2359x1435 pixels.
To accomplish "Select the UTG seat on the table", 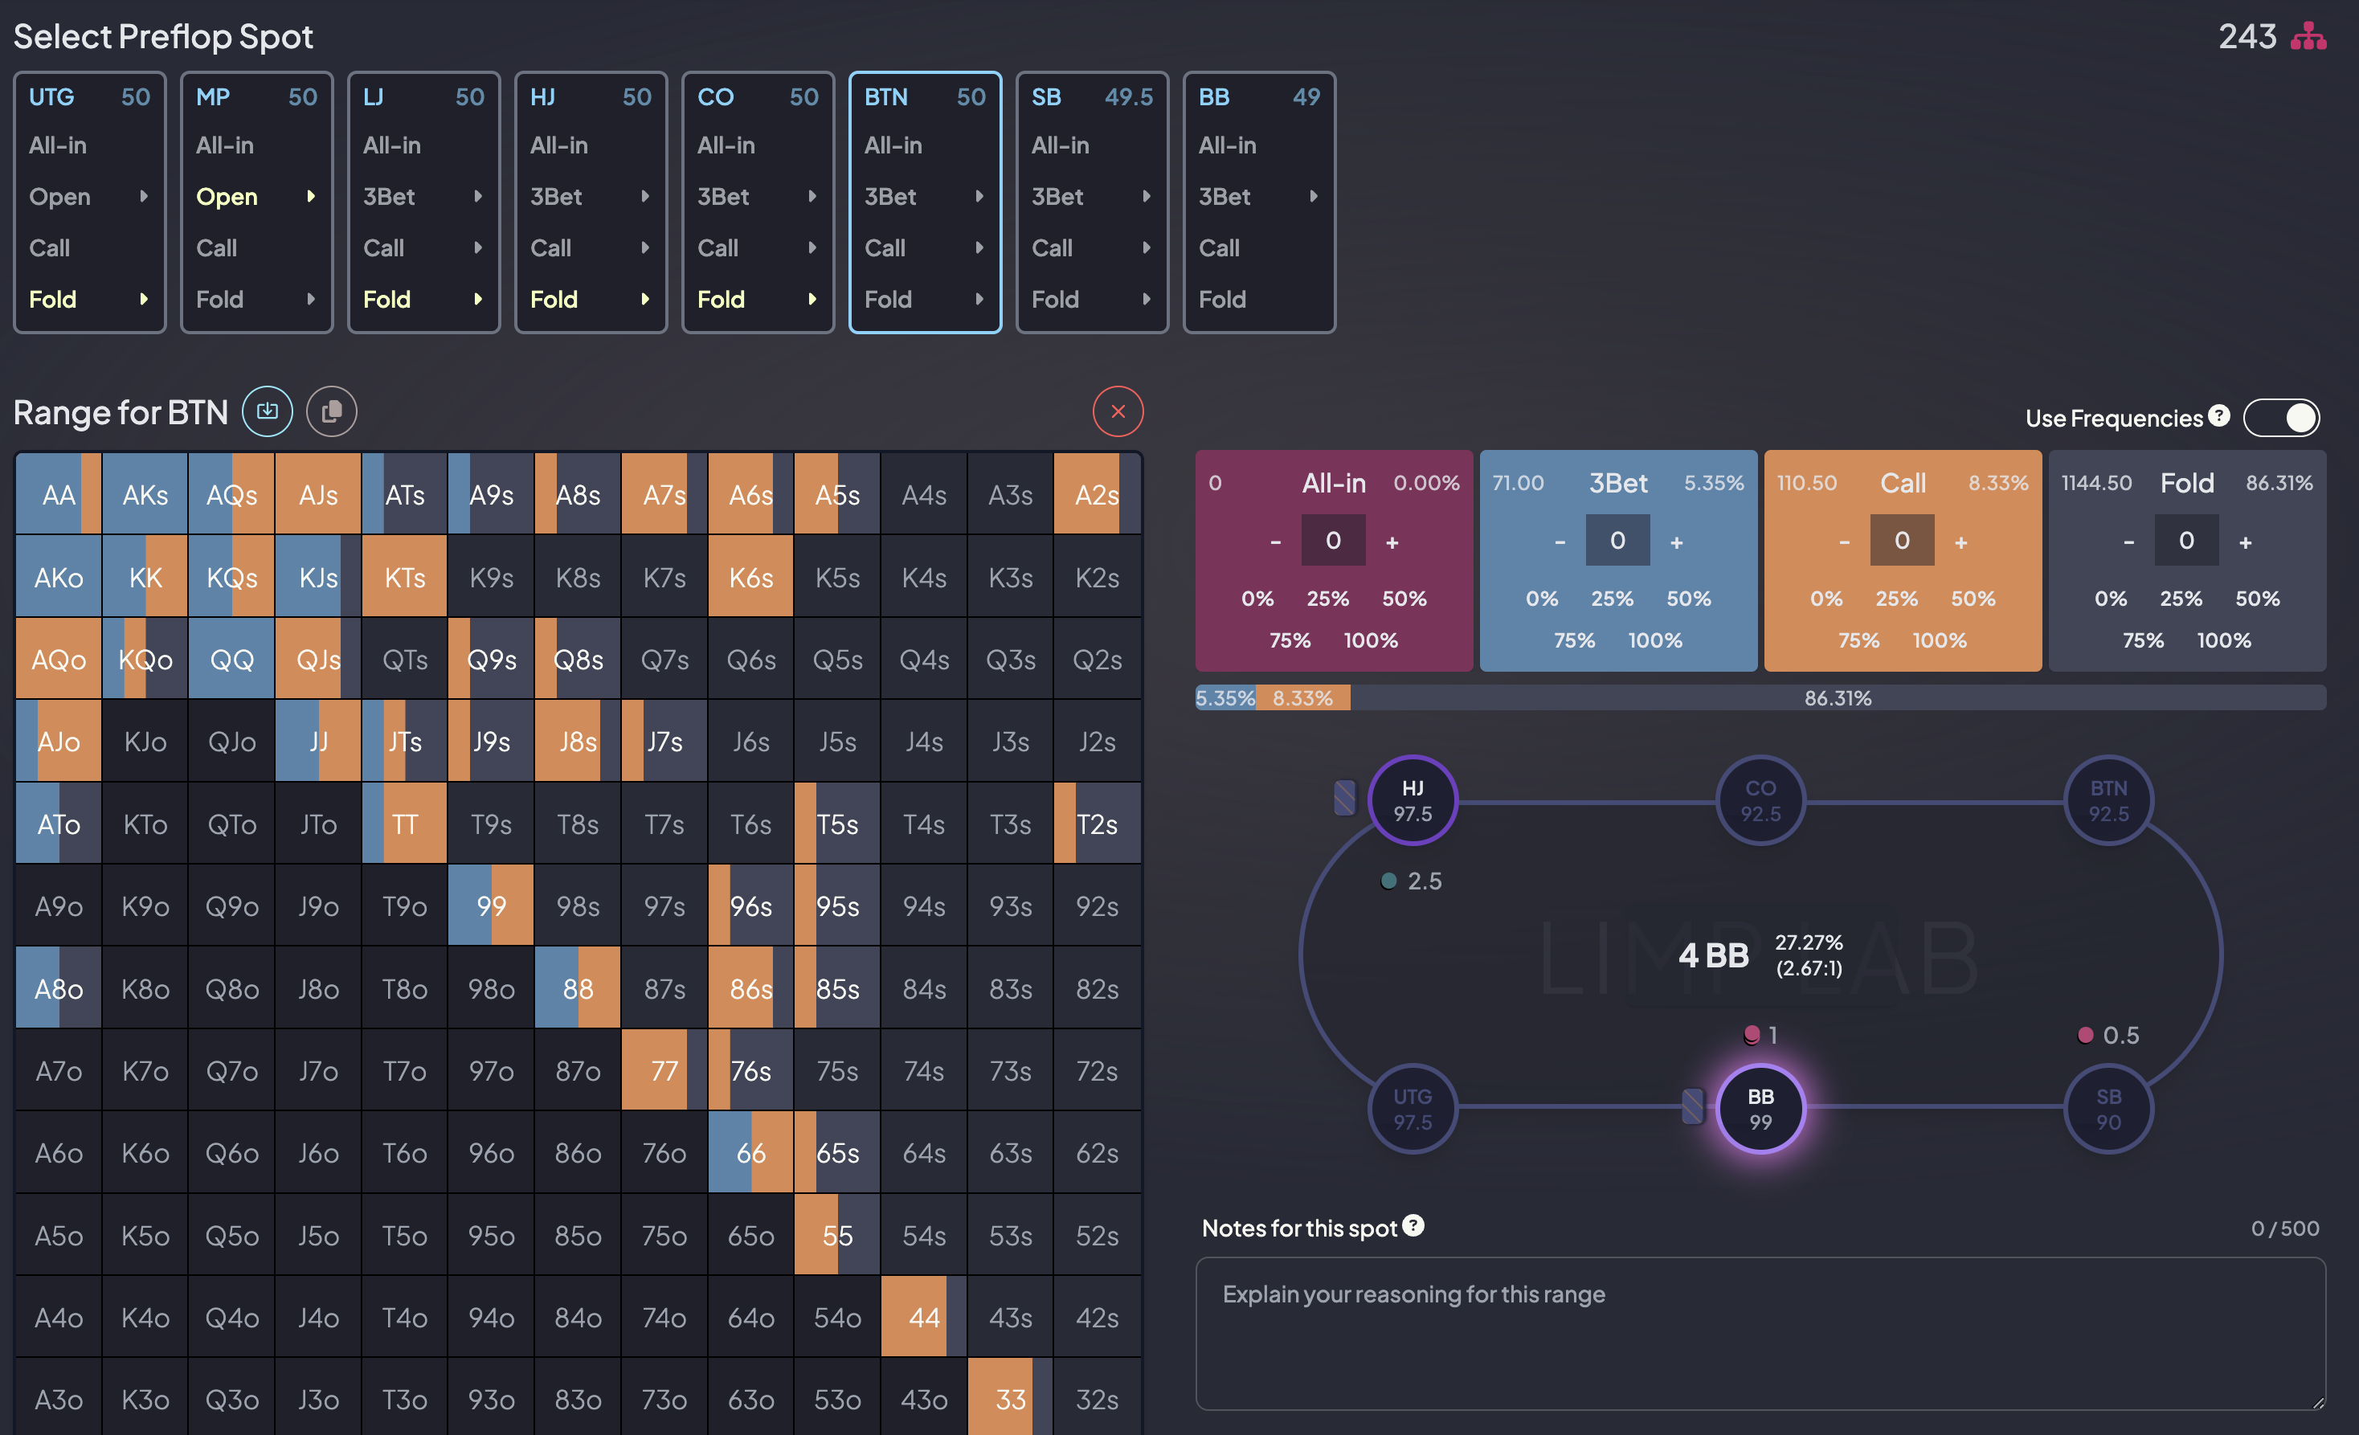I will [1413, 1109].
